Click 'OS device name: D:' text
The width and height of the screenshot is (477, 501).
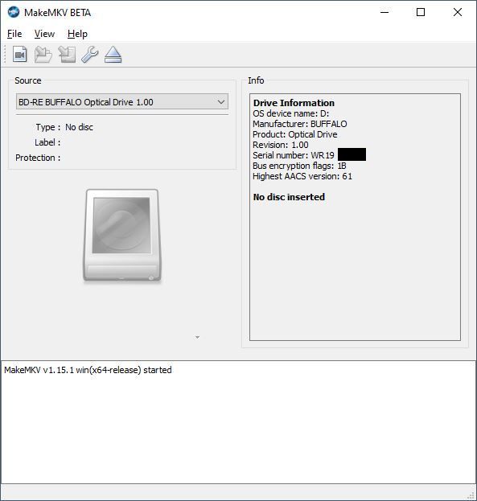coord(290,113)
